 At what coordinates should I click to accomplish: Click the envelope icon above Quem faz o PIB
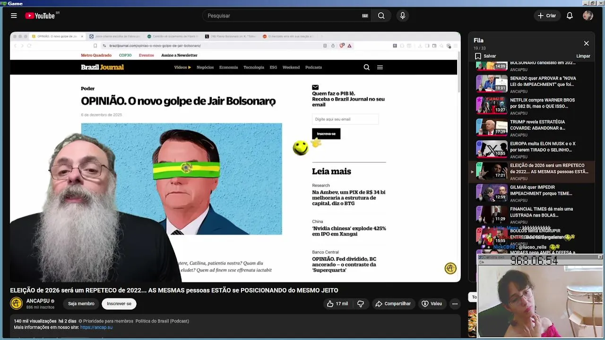tap(315, 87)
